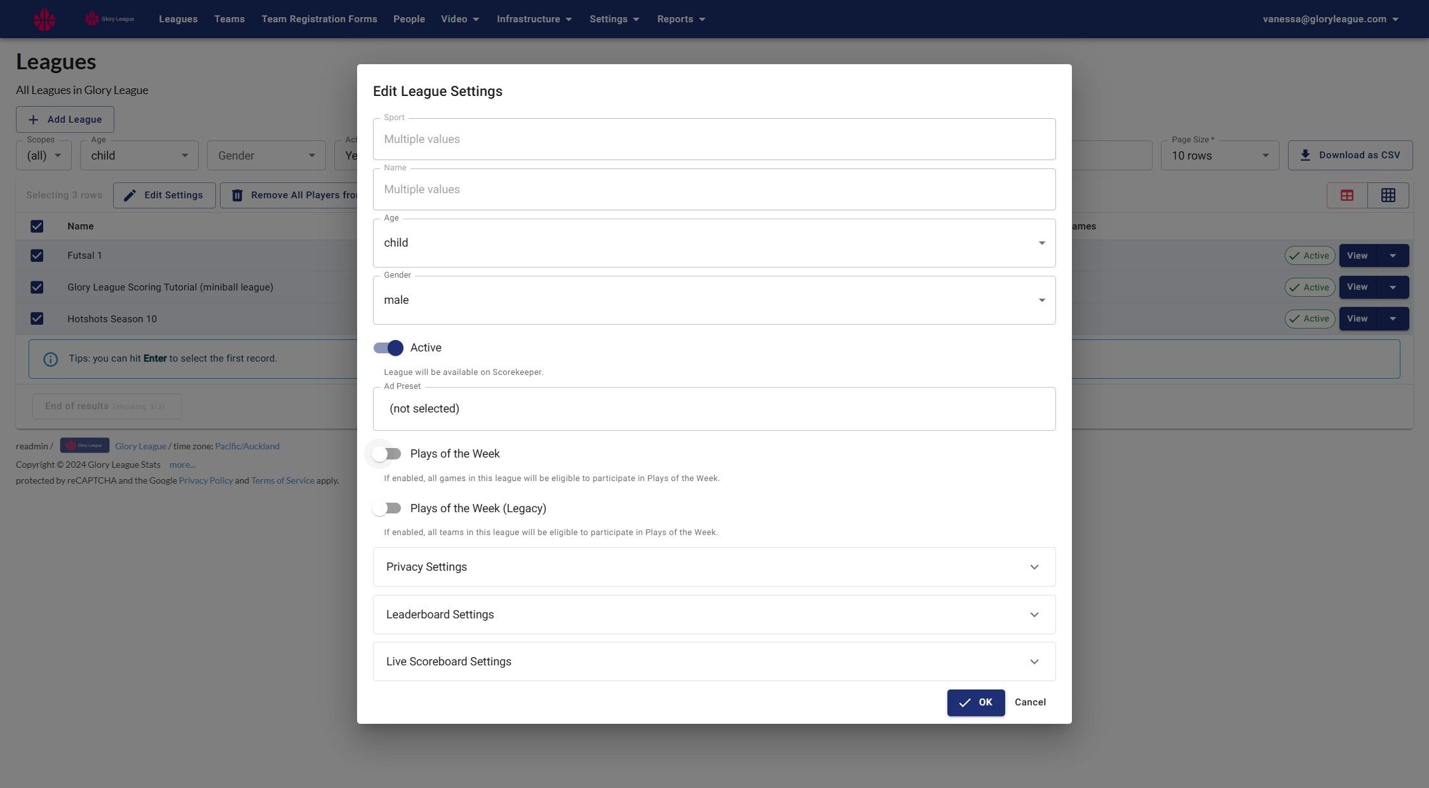The width and height of the screenshot is (1429, 788).
Task: Click the info icon in tips banner
Action: point(50,359)
